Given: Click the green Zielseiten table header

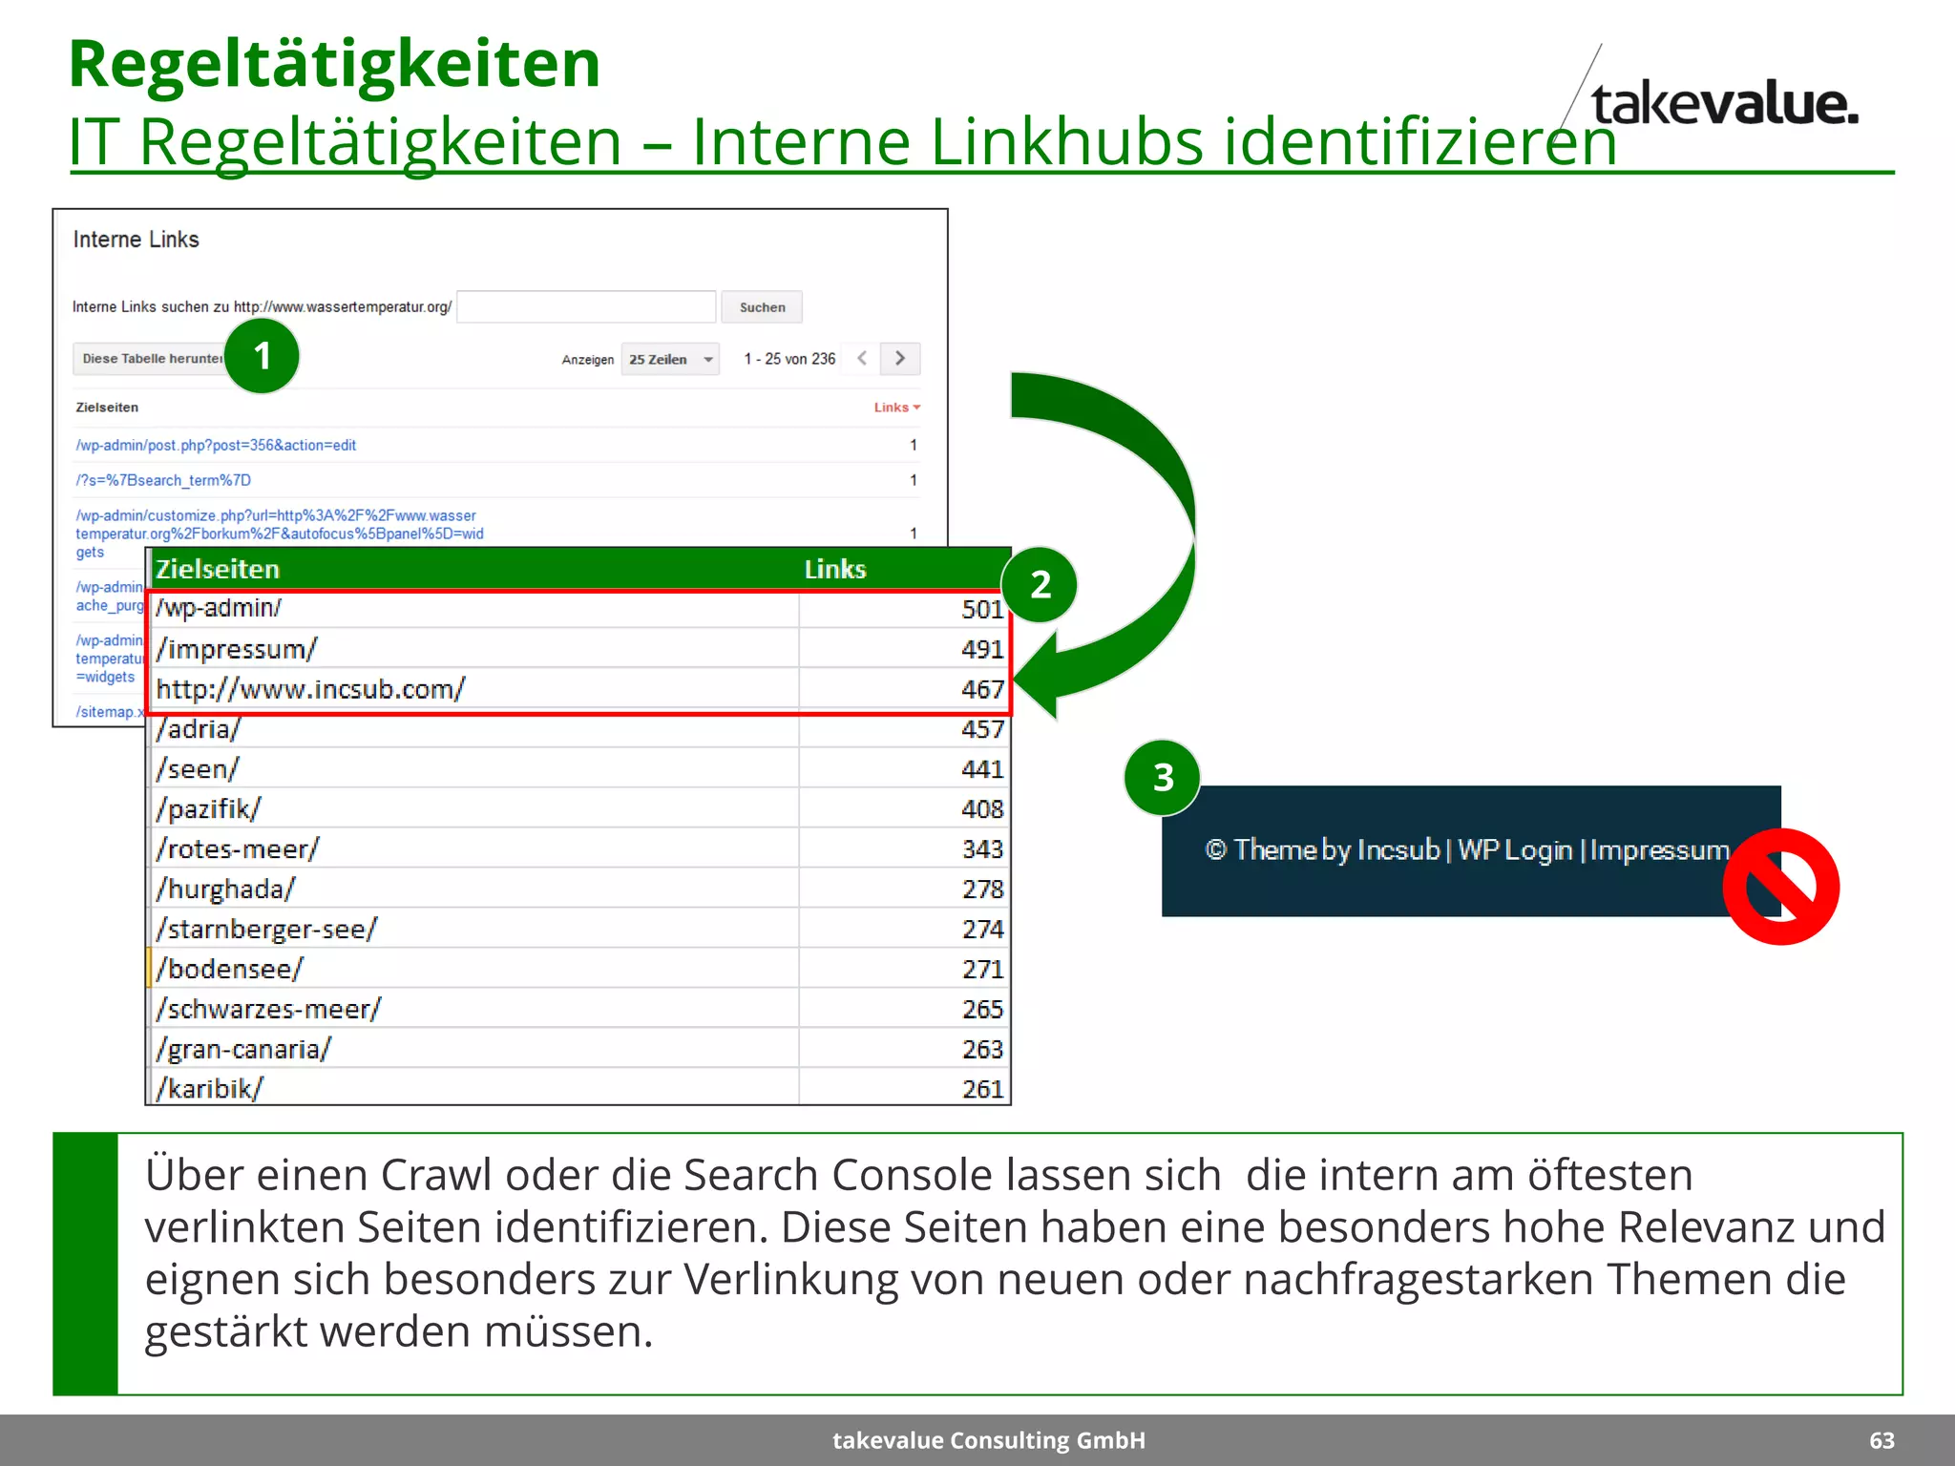Looking at the screenshot, I should (x=218, y=570).
